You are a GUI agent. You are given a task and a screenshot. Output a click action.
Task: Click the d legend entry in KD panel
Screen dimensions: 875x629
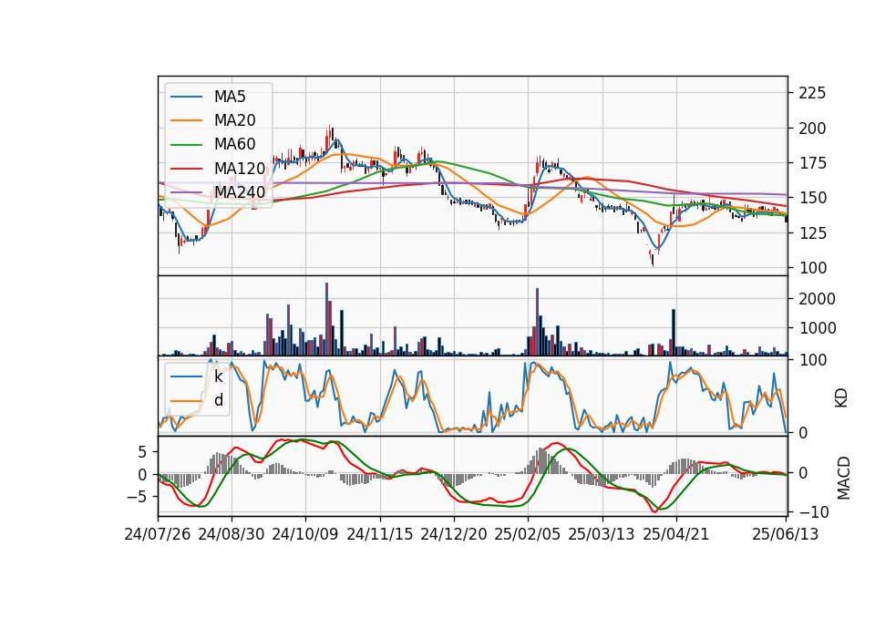coord(218,400)
